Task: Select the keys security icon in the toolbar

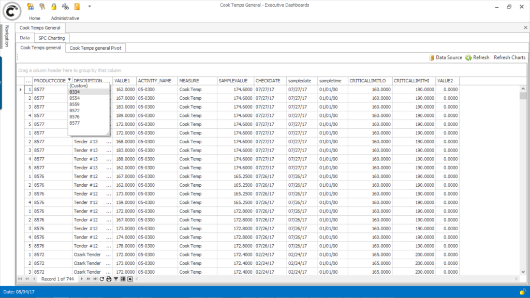Action: tap(41, 6)
